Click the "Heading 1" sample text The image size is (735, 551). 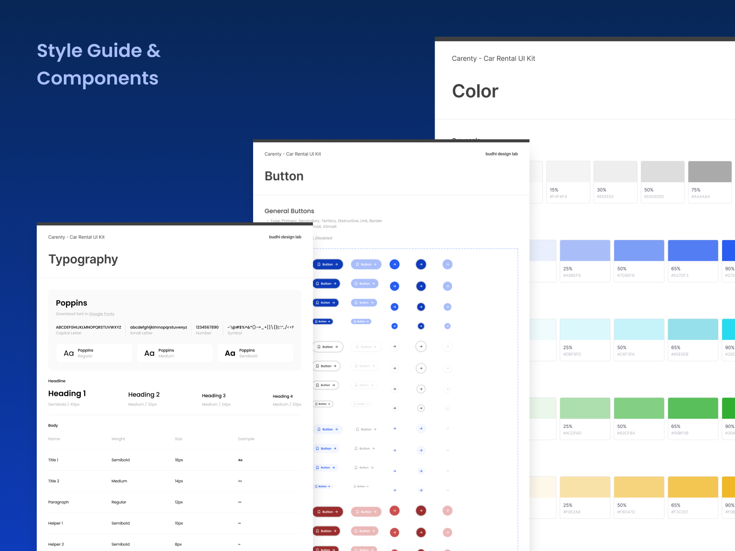tap(67, 394)
